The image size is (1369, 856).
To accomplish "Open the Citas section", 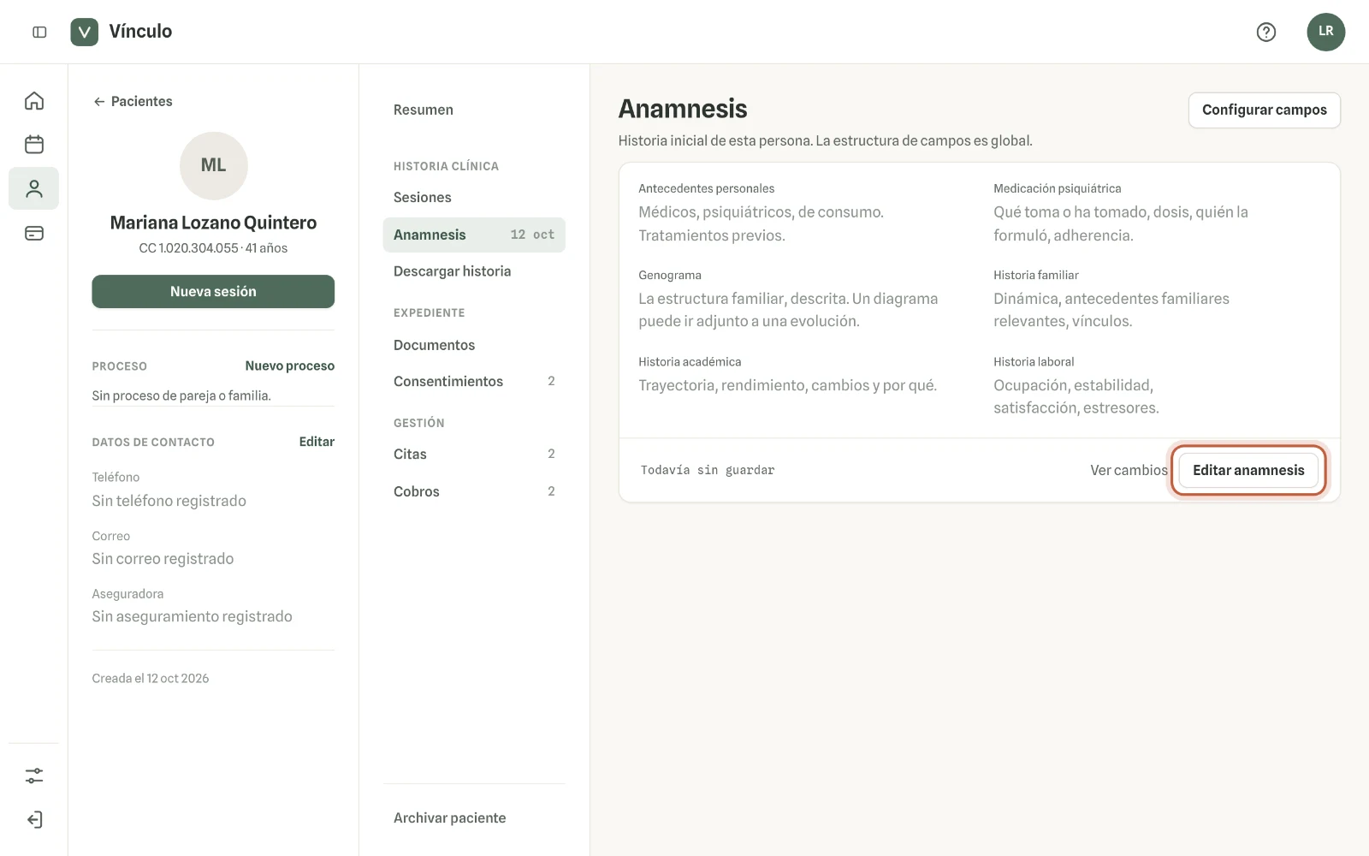I will tap(474, 454).
